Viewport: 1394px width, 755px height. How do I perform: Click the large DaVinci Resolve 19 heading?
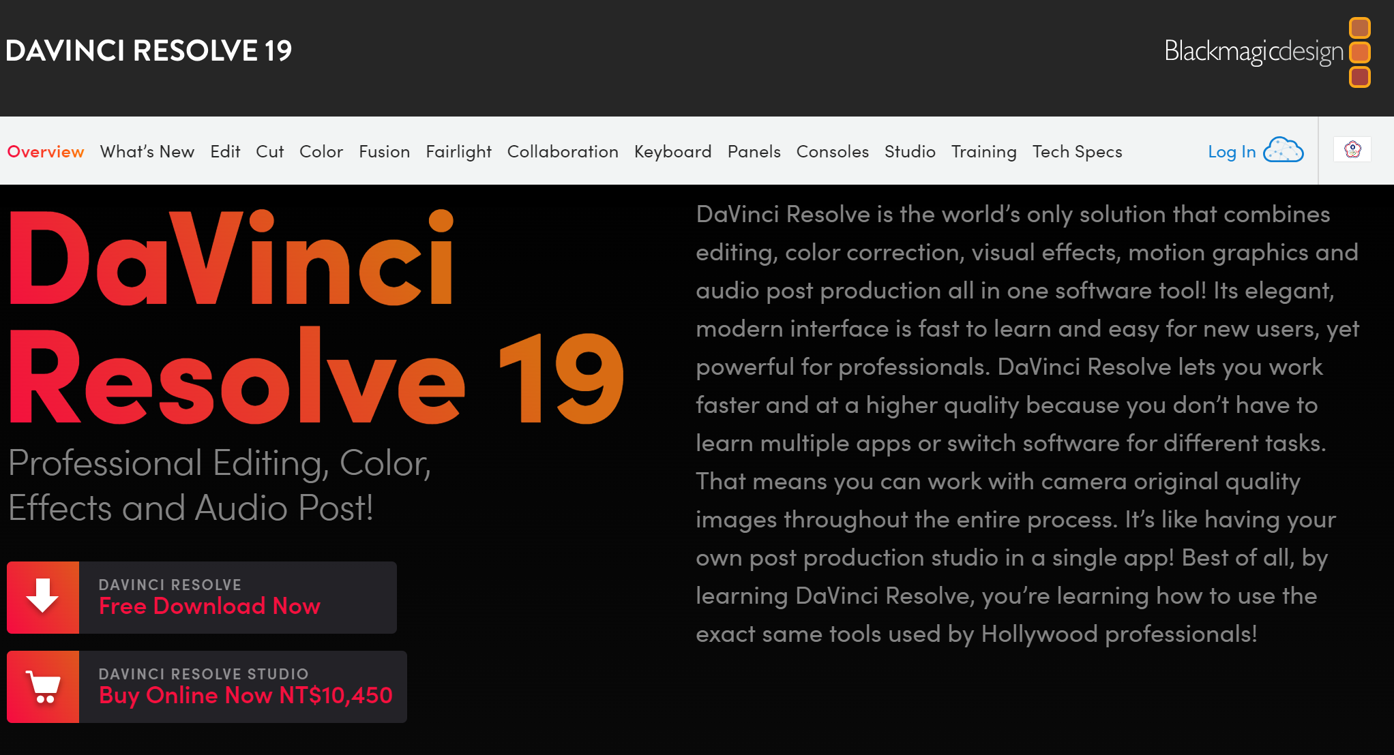click(x=316, y=317)
